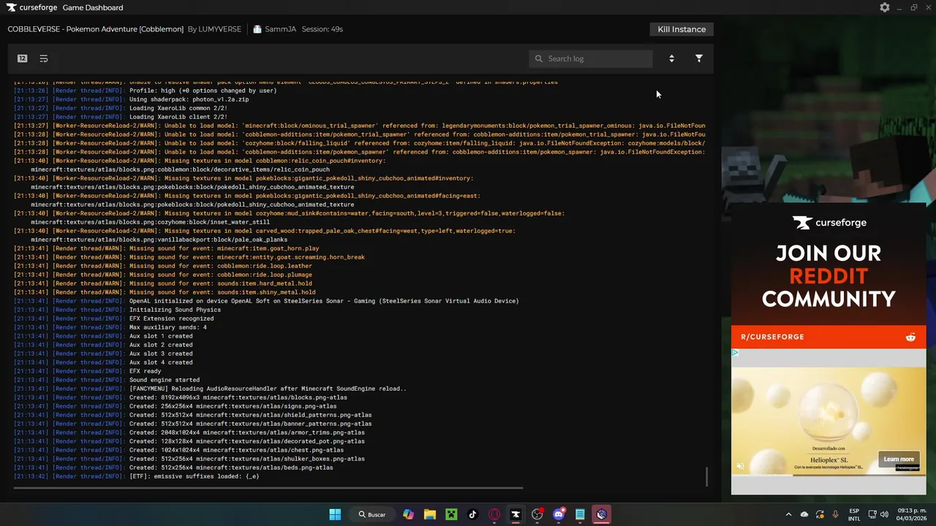This screenshot has height=526, width=936.
Task: Switch to the Cobblemon game taskbar icon
Action: (x=602, y=514)
